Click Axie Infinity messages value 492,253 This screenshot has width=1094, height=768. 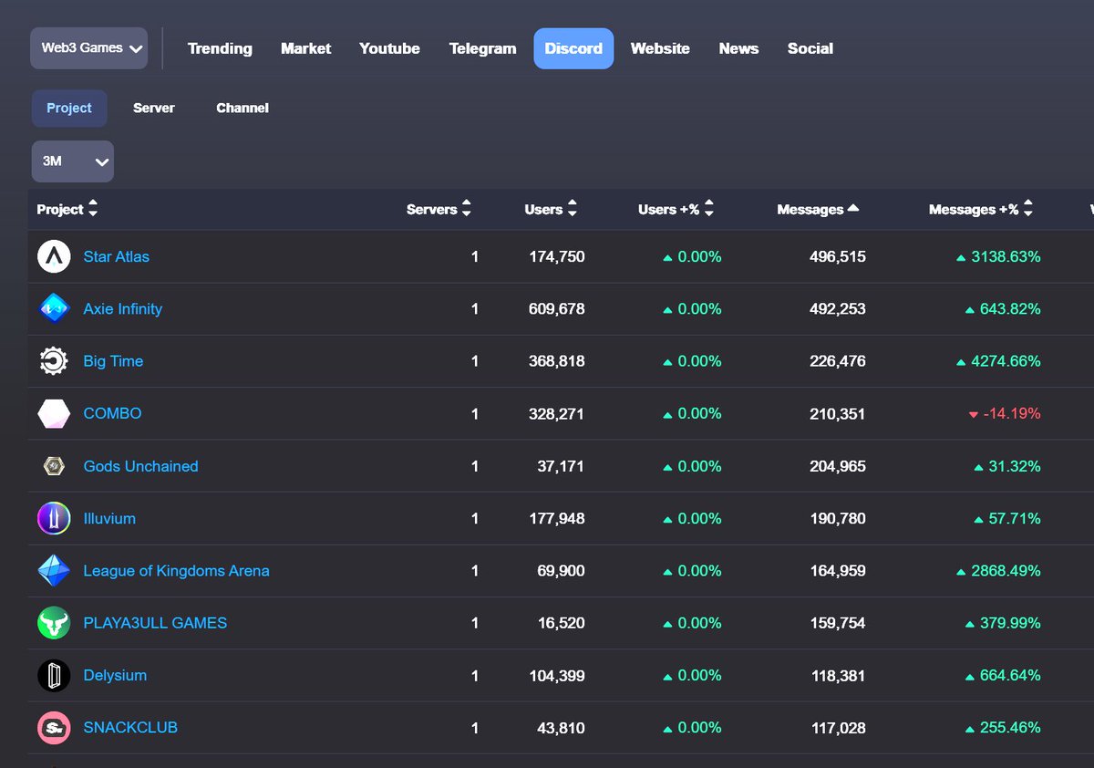click(838, 309)
